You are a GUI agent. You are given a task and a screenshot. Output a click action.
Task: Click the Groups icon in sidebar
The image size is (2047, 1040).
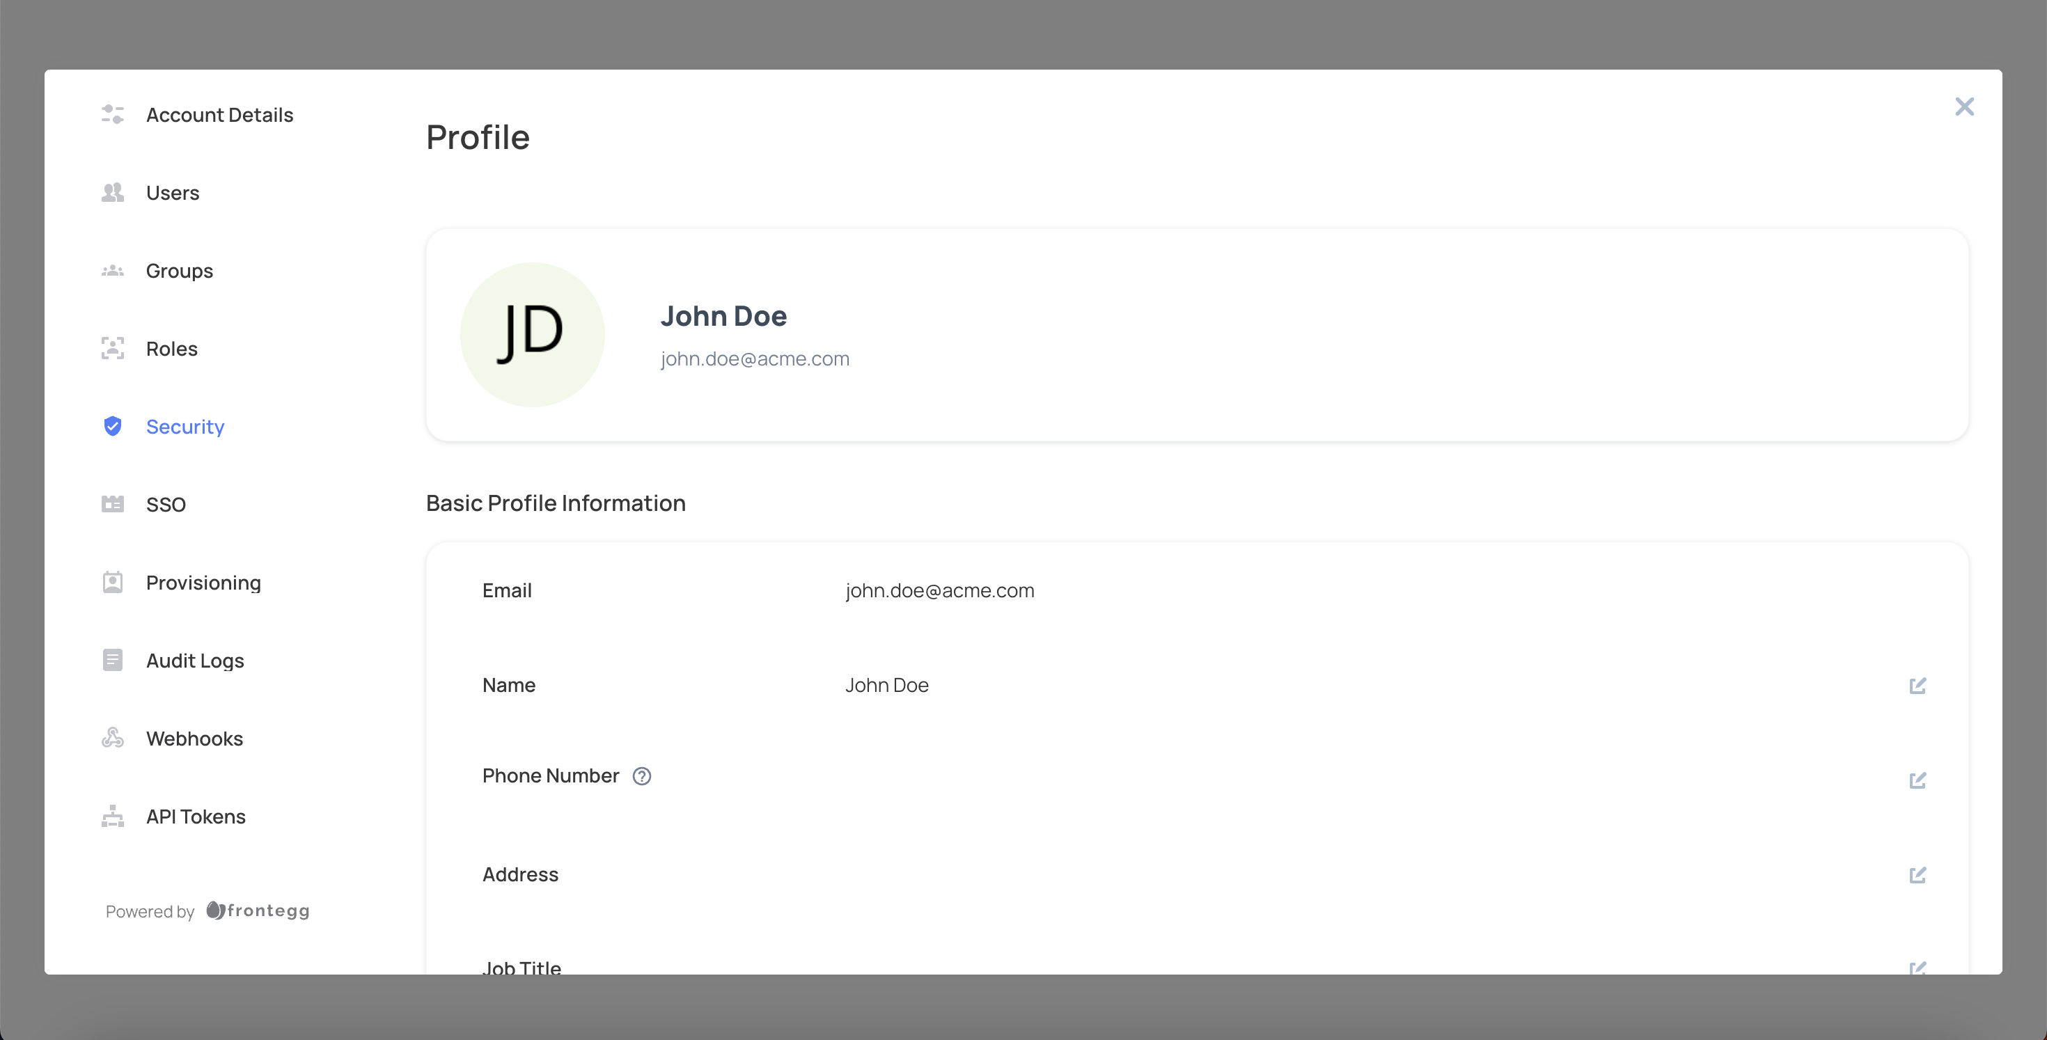113,271
